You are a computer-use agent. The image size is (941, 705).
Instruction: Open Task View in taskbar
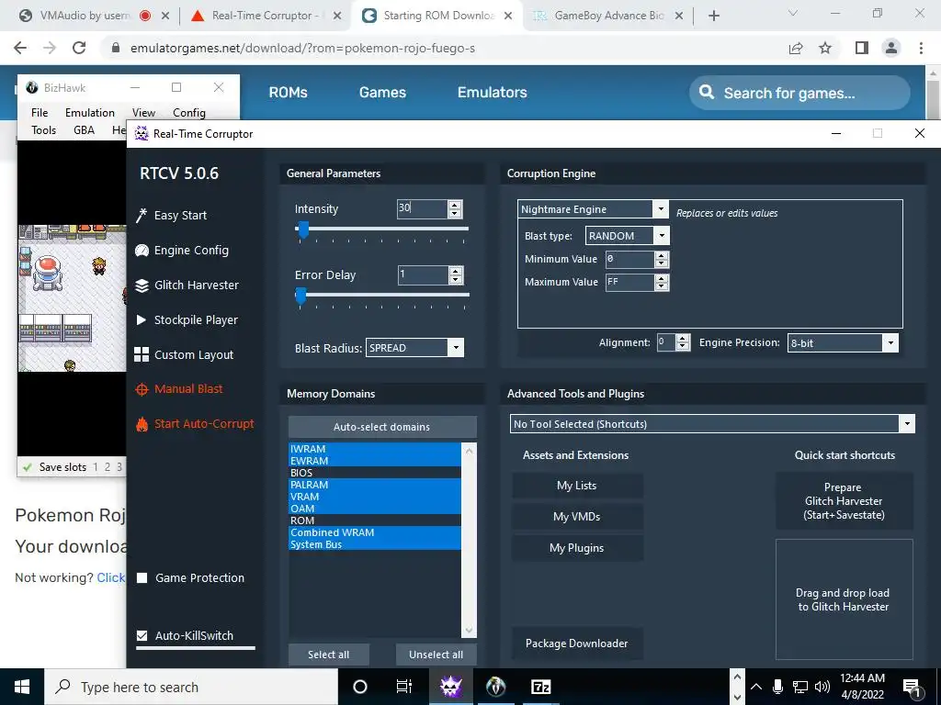click(404, 687)
